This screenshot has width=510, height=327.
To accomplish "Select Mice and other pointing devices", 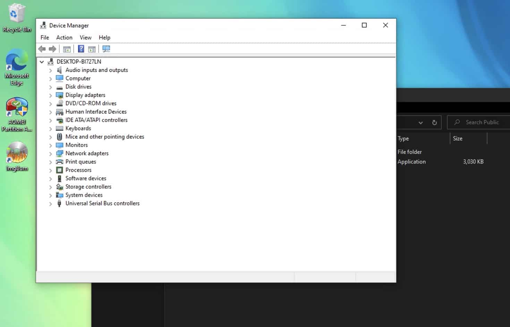I will (105, 137).
